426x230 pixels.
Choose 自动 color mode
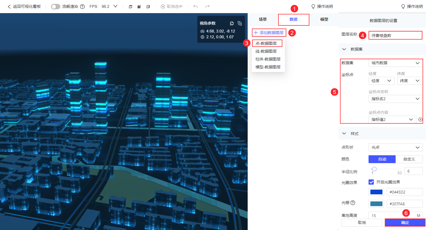coord(382,159)
